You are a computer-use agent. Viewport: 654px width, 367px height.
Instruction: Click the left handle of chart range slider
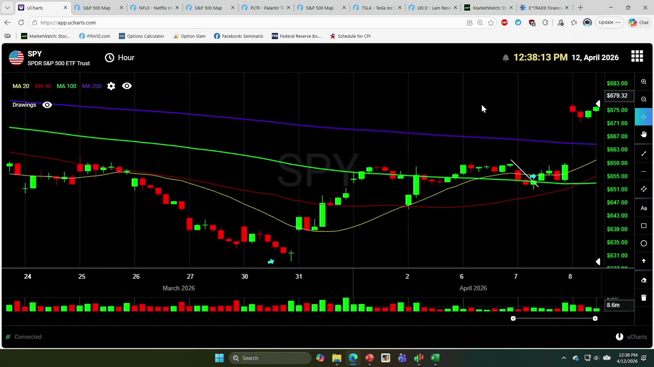(513, 319)
